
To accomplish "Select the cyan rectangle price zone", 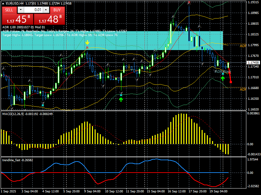I will pos(112,40).
